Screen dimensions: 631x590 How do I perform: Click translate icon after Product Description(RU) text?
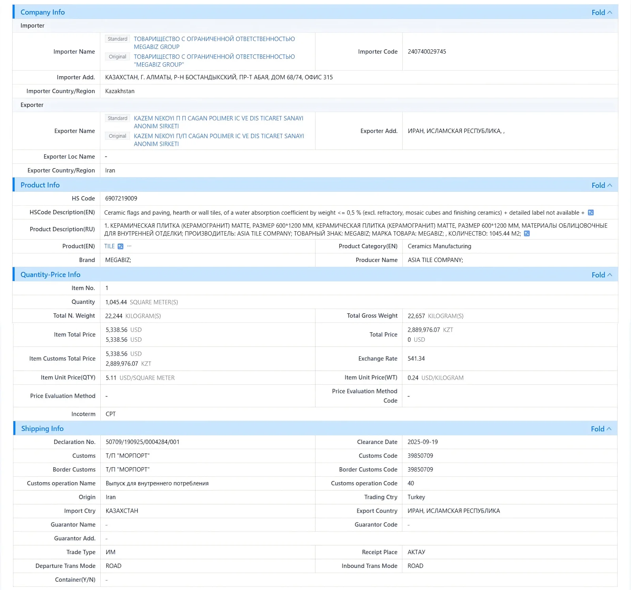(x=527, y=234)
